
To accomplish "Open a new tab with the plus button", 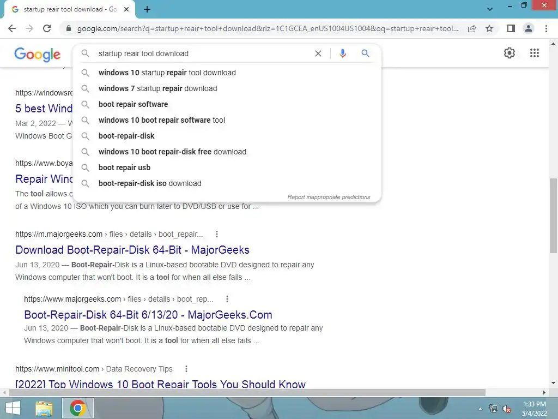I will click(x=147, y=10).
